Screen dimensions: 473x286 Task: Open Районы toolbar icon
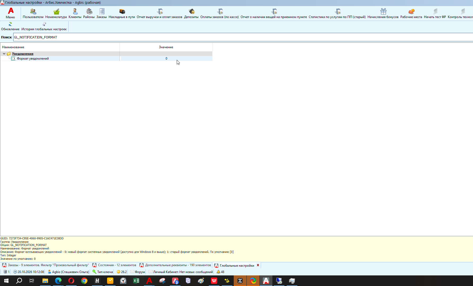click(x=89, y=13)
